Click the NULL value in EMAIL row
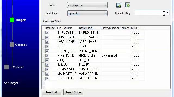174x97 pixels. pyautogui.click(x=135, y=46)
